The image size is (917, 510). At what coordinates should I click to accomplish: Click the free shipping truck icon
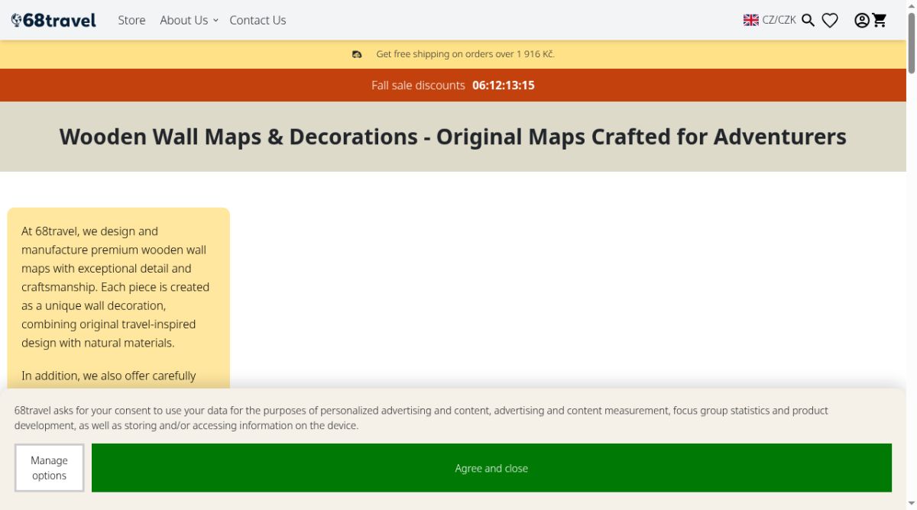357,54
